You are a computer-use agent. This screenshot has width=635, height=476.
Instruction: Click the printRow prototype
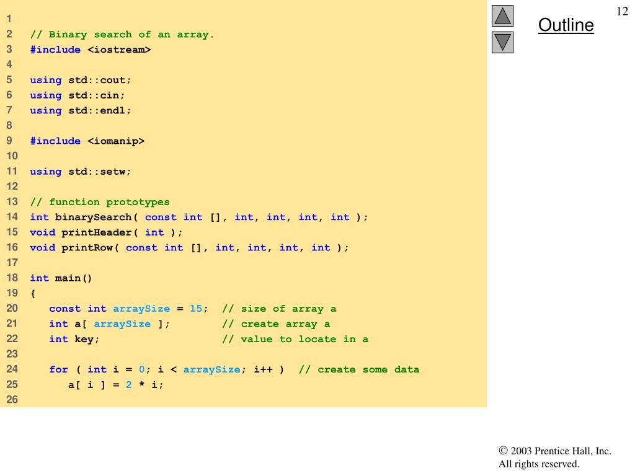click(189, 248)
